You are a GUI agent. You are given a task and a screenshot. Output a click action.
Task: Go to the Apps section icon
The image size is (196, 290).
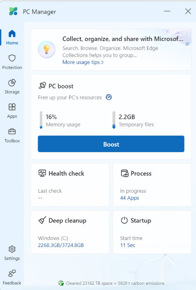[x=12, y=107]
